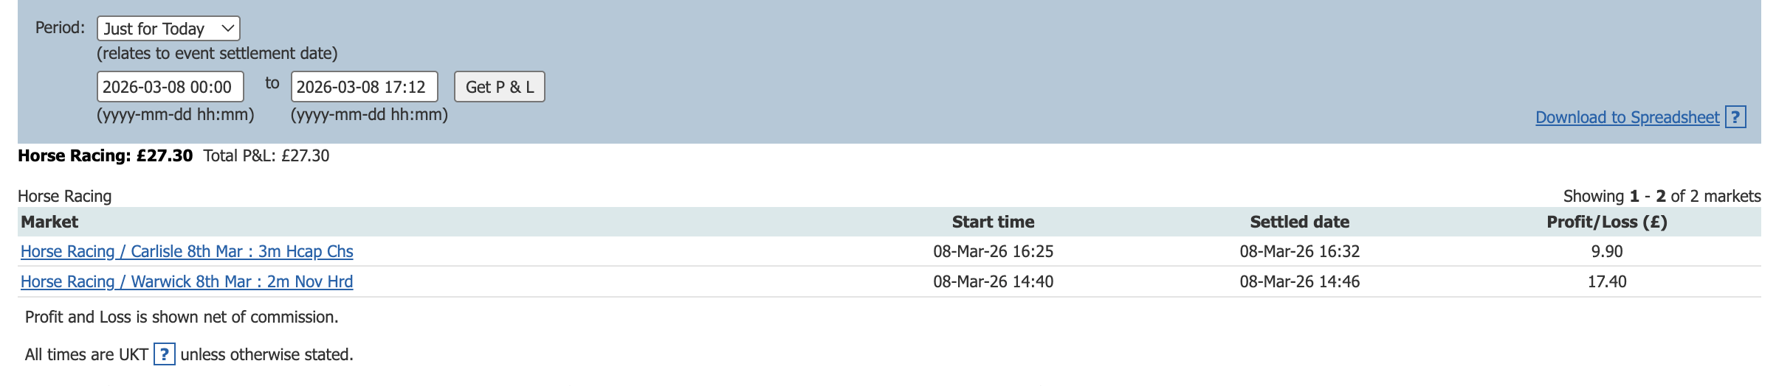Select the 17.40 profit value for Warwick
Image resolution: width=1776 pixels, height=386 pixels.
(1607, 282)
